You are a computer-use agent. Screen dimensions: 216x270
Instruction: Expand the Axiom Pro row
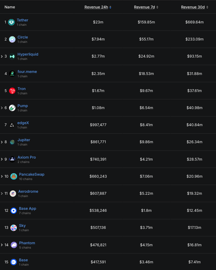coord(2,159)
